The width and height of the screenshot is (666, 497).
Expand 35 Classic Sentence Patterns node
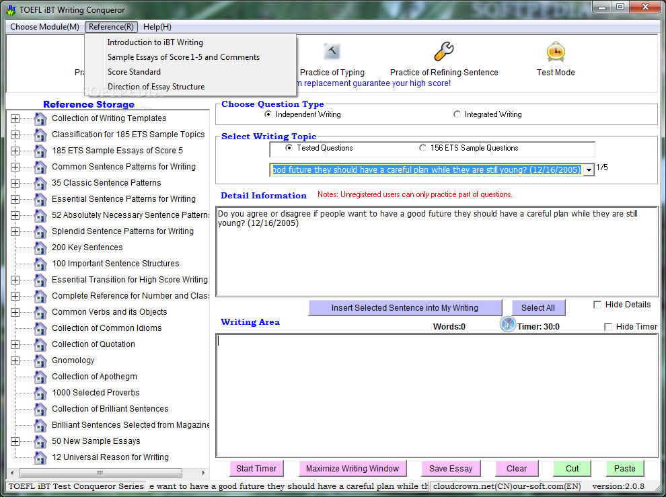tap(15, 183)
